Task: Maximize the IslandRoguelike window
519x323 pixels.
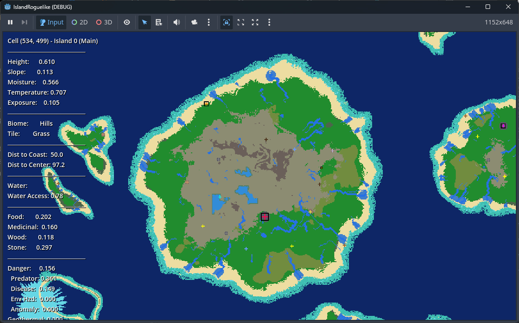Action: coord(488,7)
